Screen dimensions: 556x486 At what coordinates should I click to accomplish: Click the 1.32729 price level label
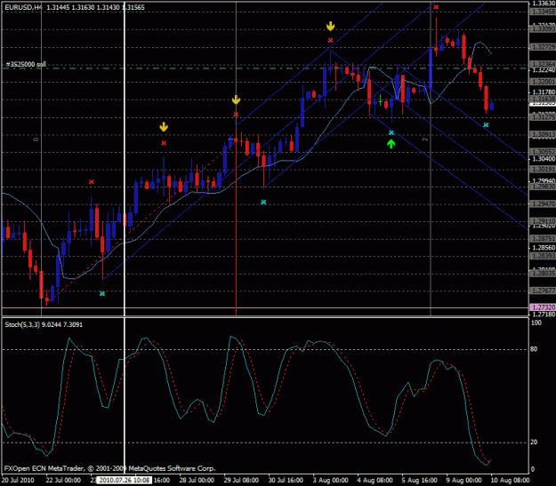(x=543, y=47)
